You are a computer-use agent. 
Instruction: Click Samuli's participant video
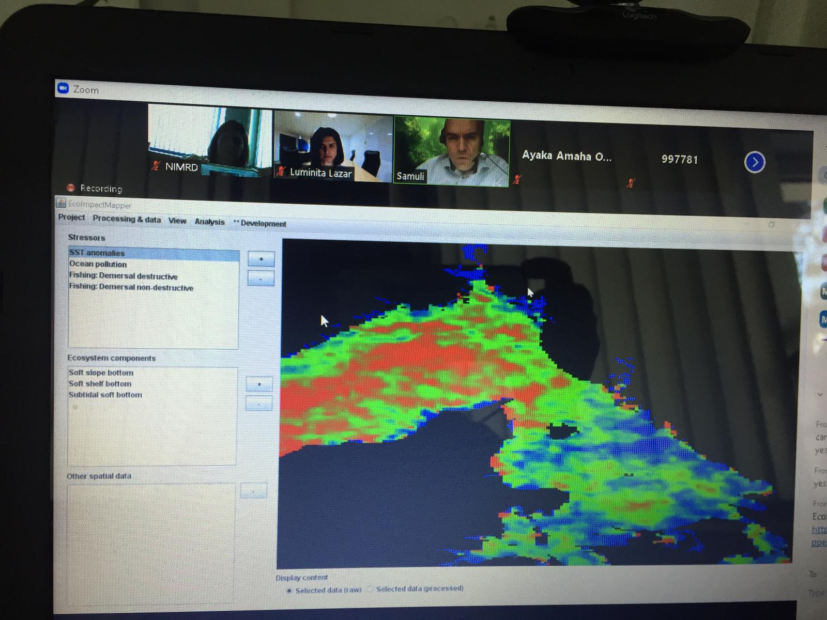[452, 150]
